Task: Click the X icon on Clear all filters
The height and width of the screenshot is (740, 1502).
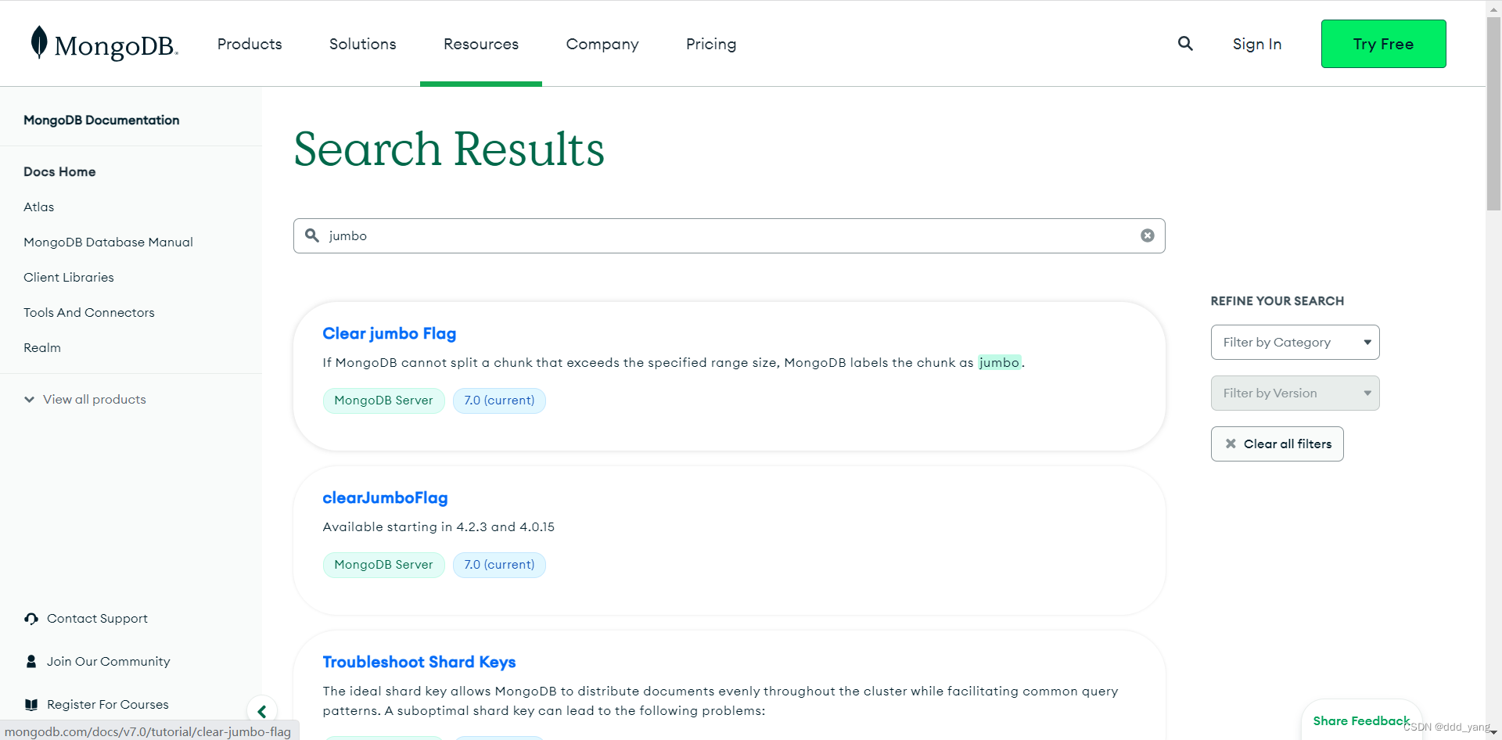Action: (1230, 444)
